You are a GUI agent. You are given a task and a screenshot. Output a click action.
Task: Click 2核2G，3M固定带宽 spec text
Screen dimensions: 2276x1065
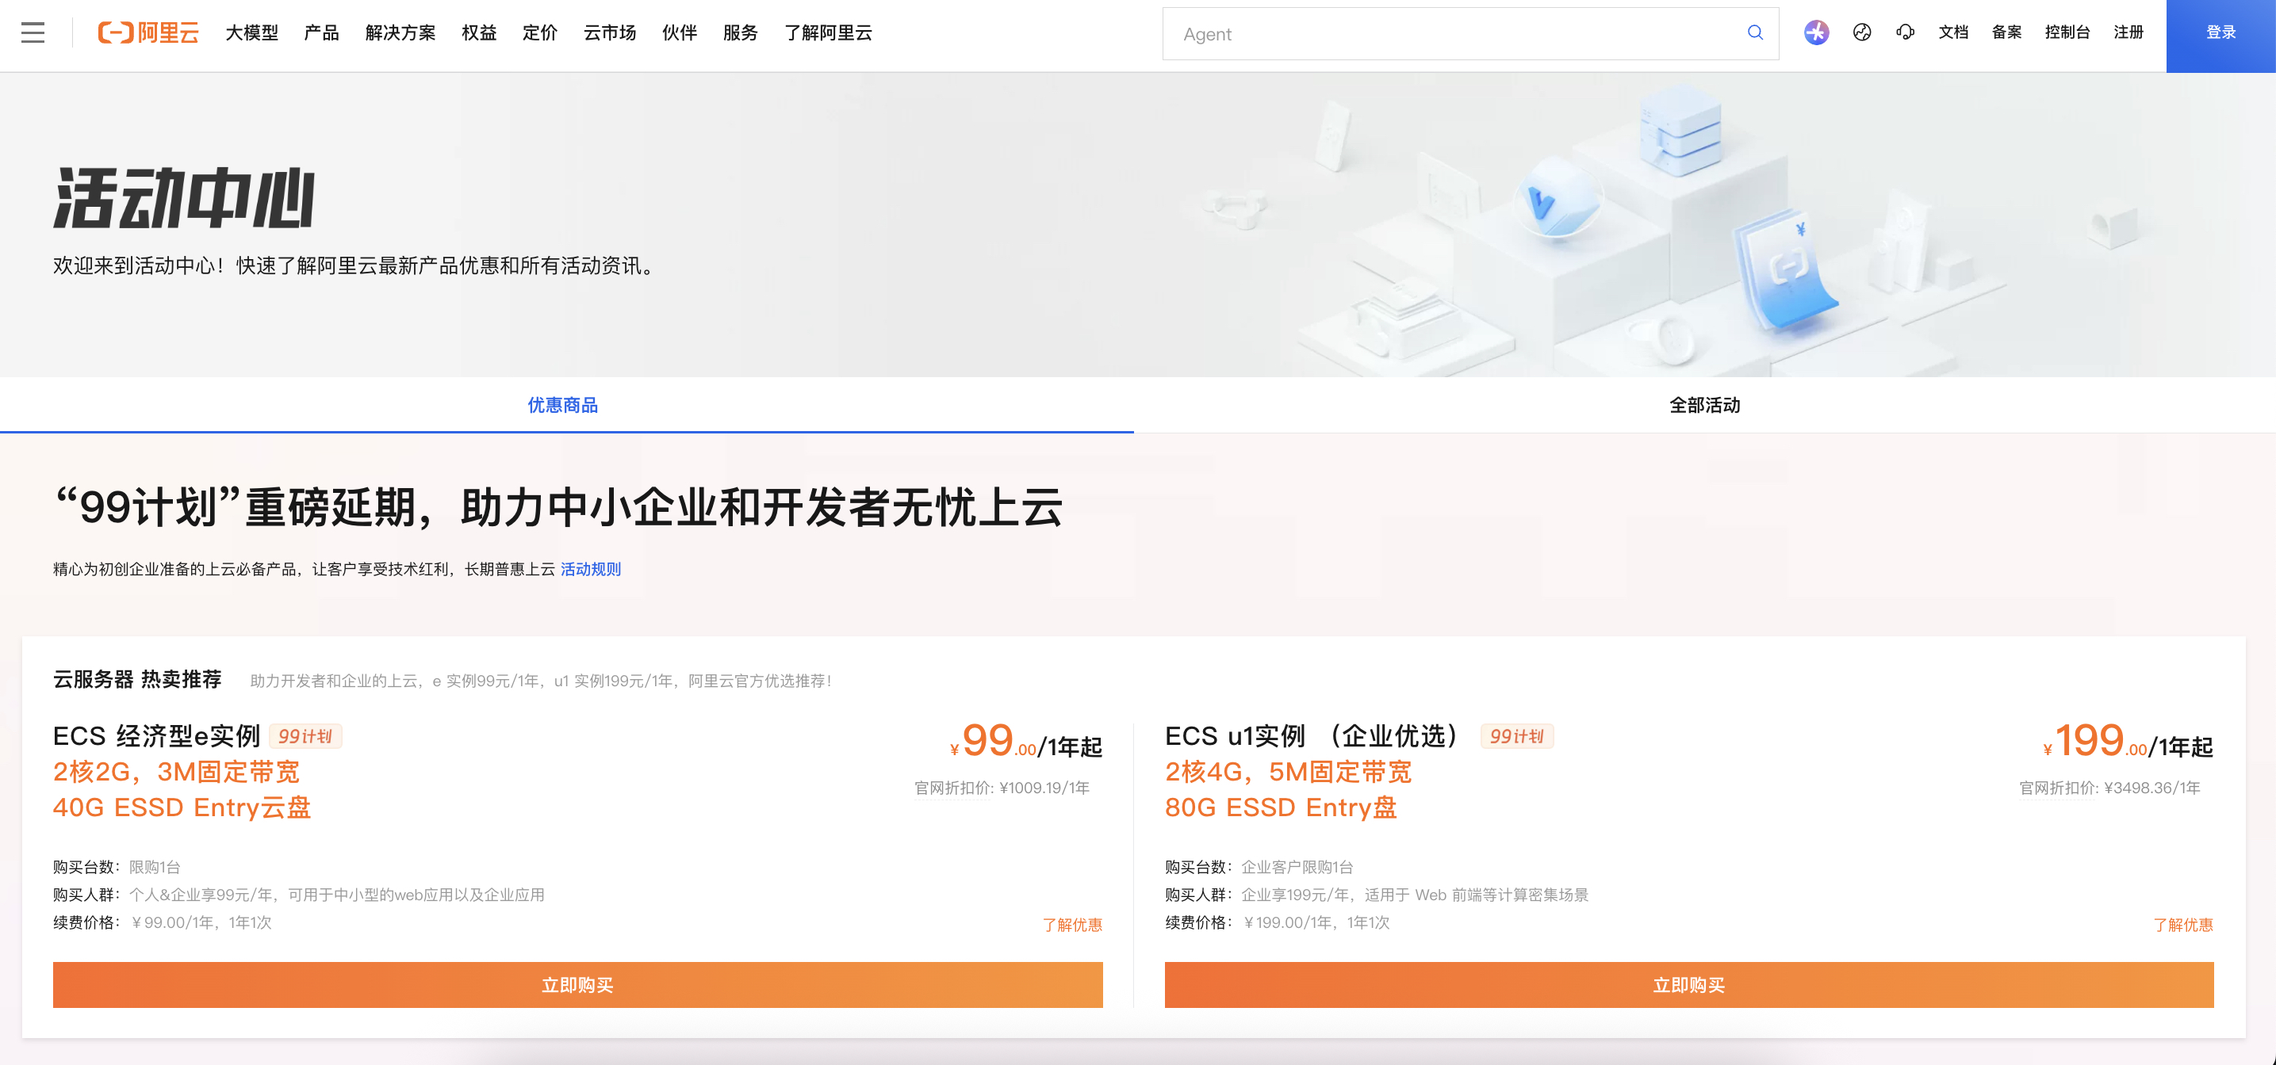(177, 772)
